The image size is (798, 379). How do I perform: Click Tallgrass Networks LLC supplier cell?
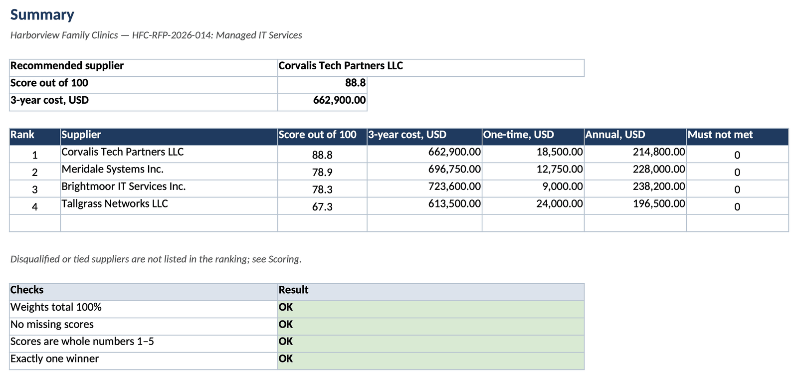169,206
